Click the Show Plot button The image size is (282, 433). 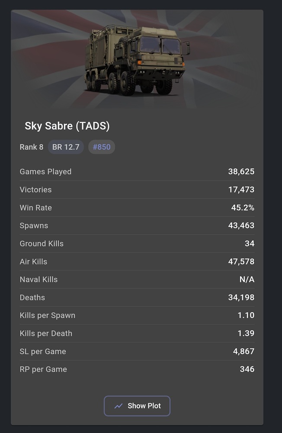coord(137,406)
